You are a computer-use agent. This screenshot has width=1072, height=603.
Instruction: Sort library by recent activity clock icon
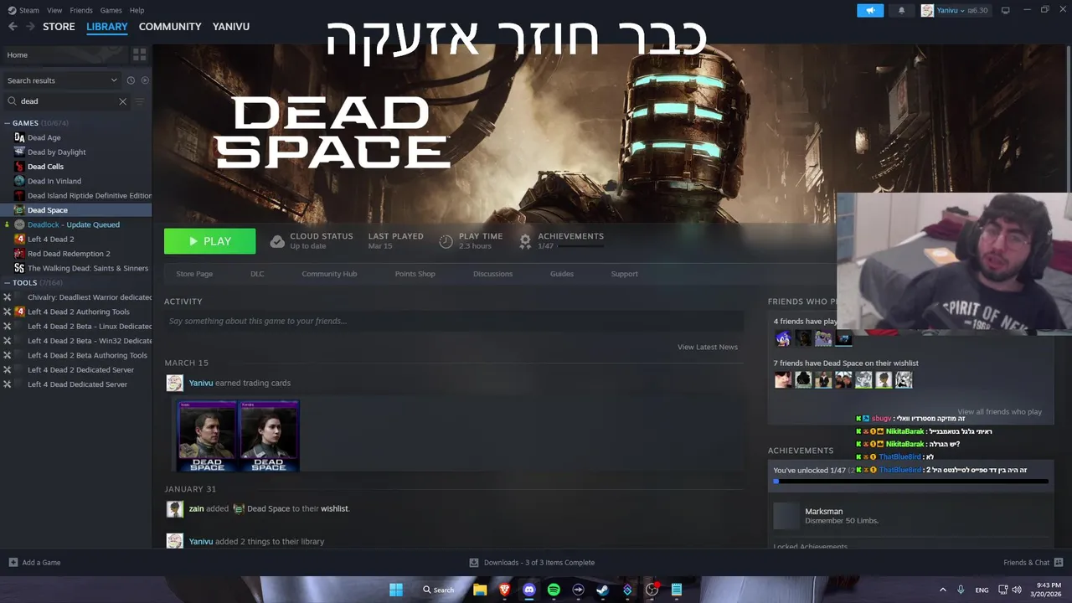click(x=131, y=80)
